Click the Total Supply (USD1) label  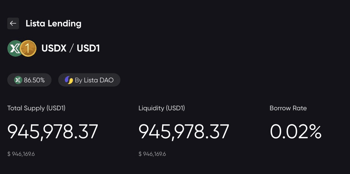pyautogui.click(x=36, y=108)
